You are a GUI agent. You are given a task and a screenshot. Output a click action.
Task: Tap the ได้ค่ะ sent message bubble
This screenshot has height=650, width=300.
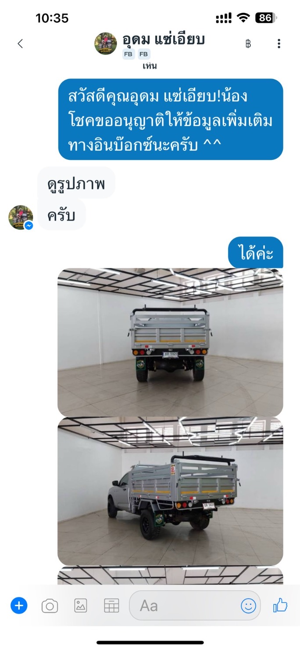pyautogui.click(x=256, y=253)
